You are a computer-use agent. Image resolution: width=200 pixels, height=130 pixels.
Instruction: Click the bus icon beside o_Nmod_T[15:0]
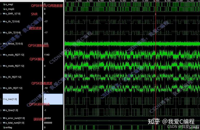pos(4,44)
